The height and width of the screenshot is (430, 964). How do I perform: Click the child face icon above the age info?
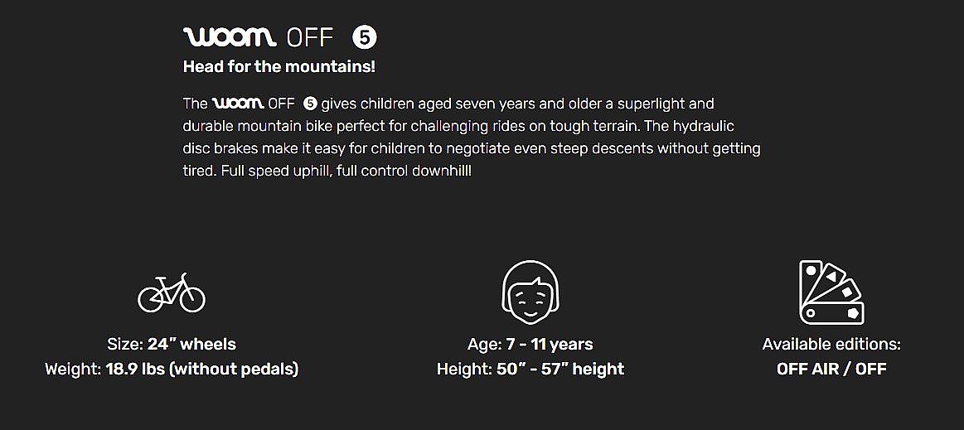point(530,293)
